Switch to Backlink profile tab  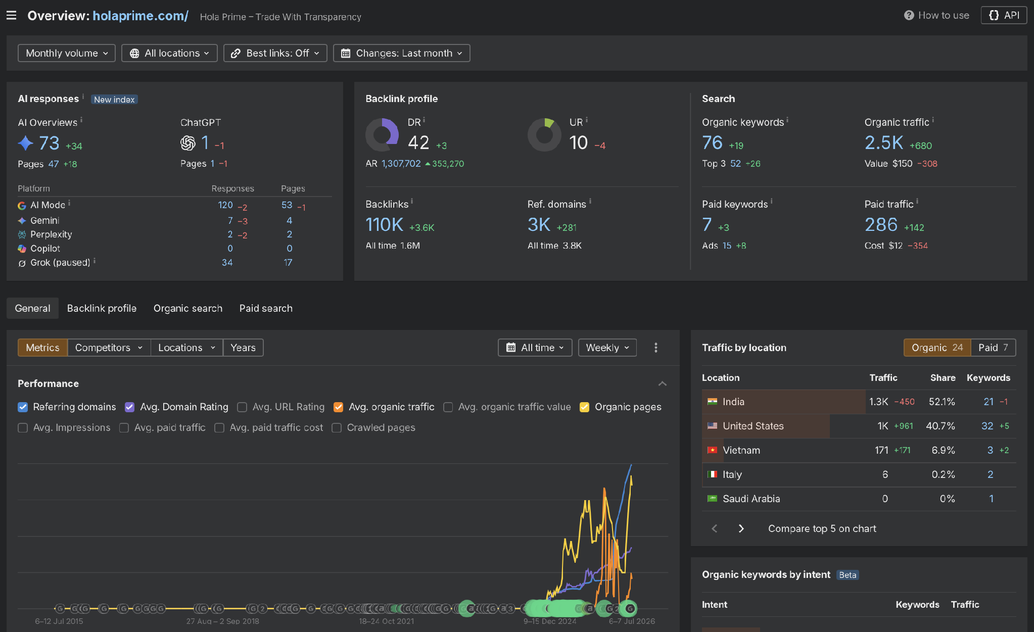tap(102, 308)
